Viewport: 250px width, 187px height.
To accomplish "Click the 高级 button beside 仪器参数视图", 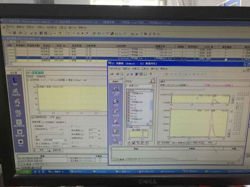I will coord(57,118).
